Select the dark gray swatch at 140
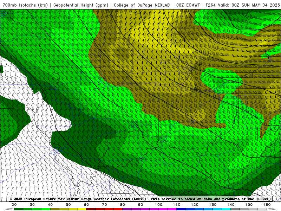The image size is (281, 211). (x=235, y=209)
